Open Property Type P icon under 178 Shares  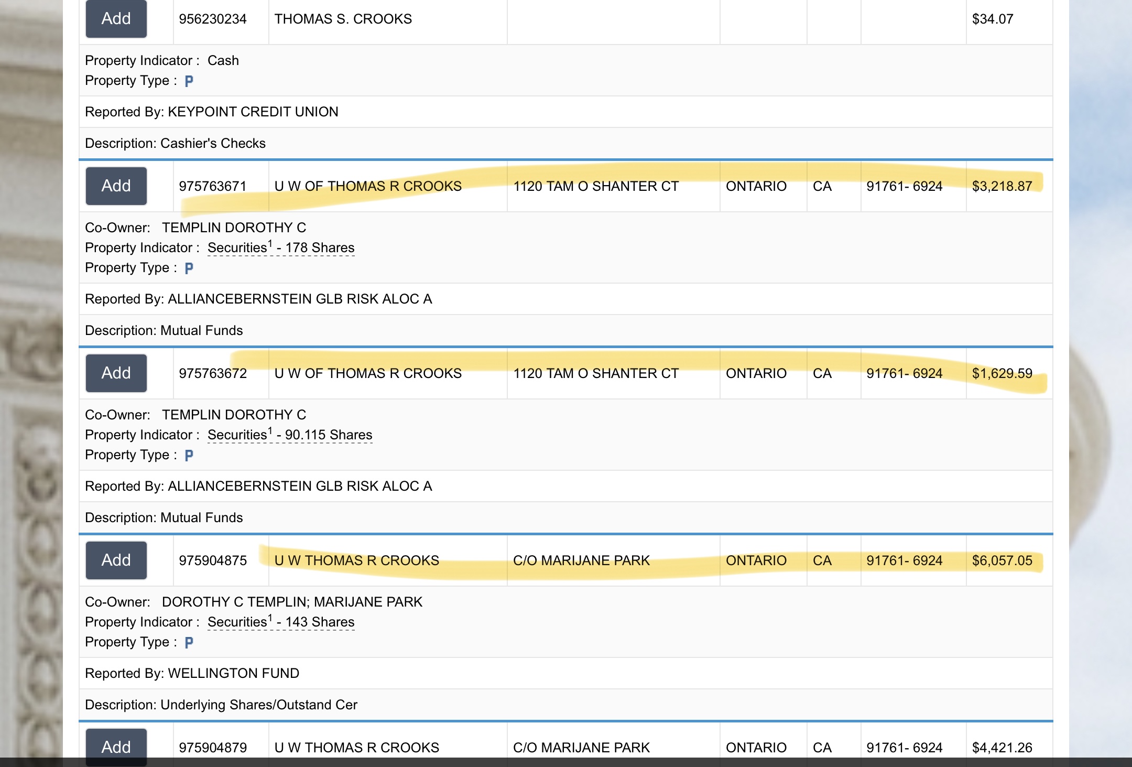(189, 268)
